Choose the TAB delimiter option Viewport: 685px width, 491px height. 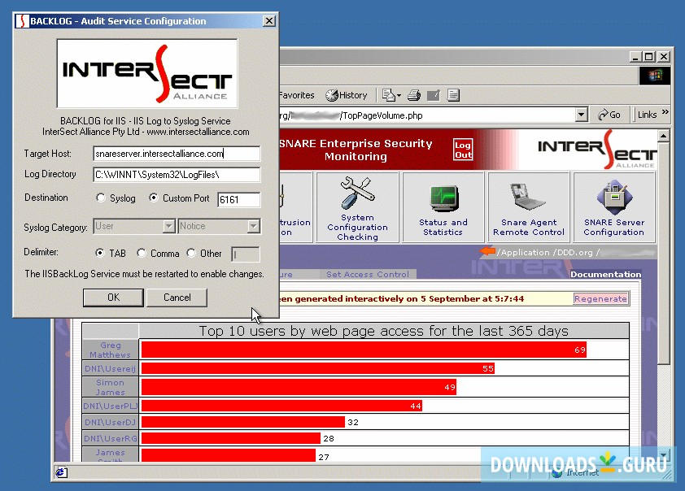pos(100,253)
